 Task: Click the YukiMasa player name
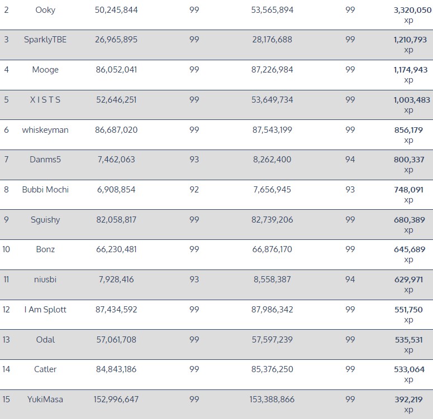pos(45,399)
